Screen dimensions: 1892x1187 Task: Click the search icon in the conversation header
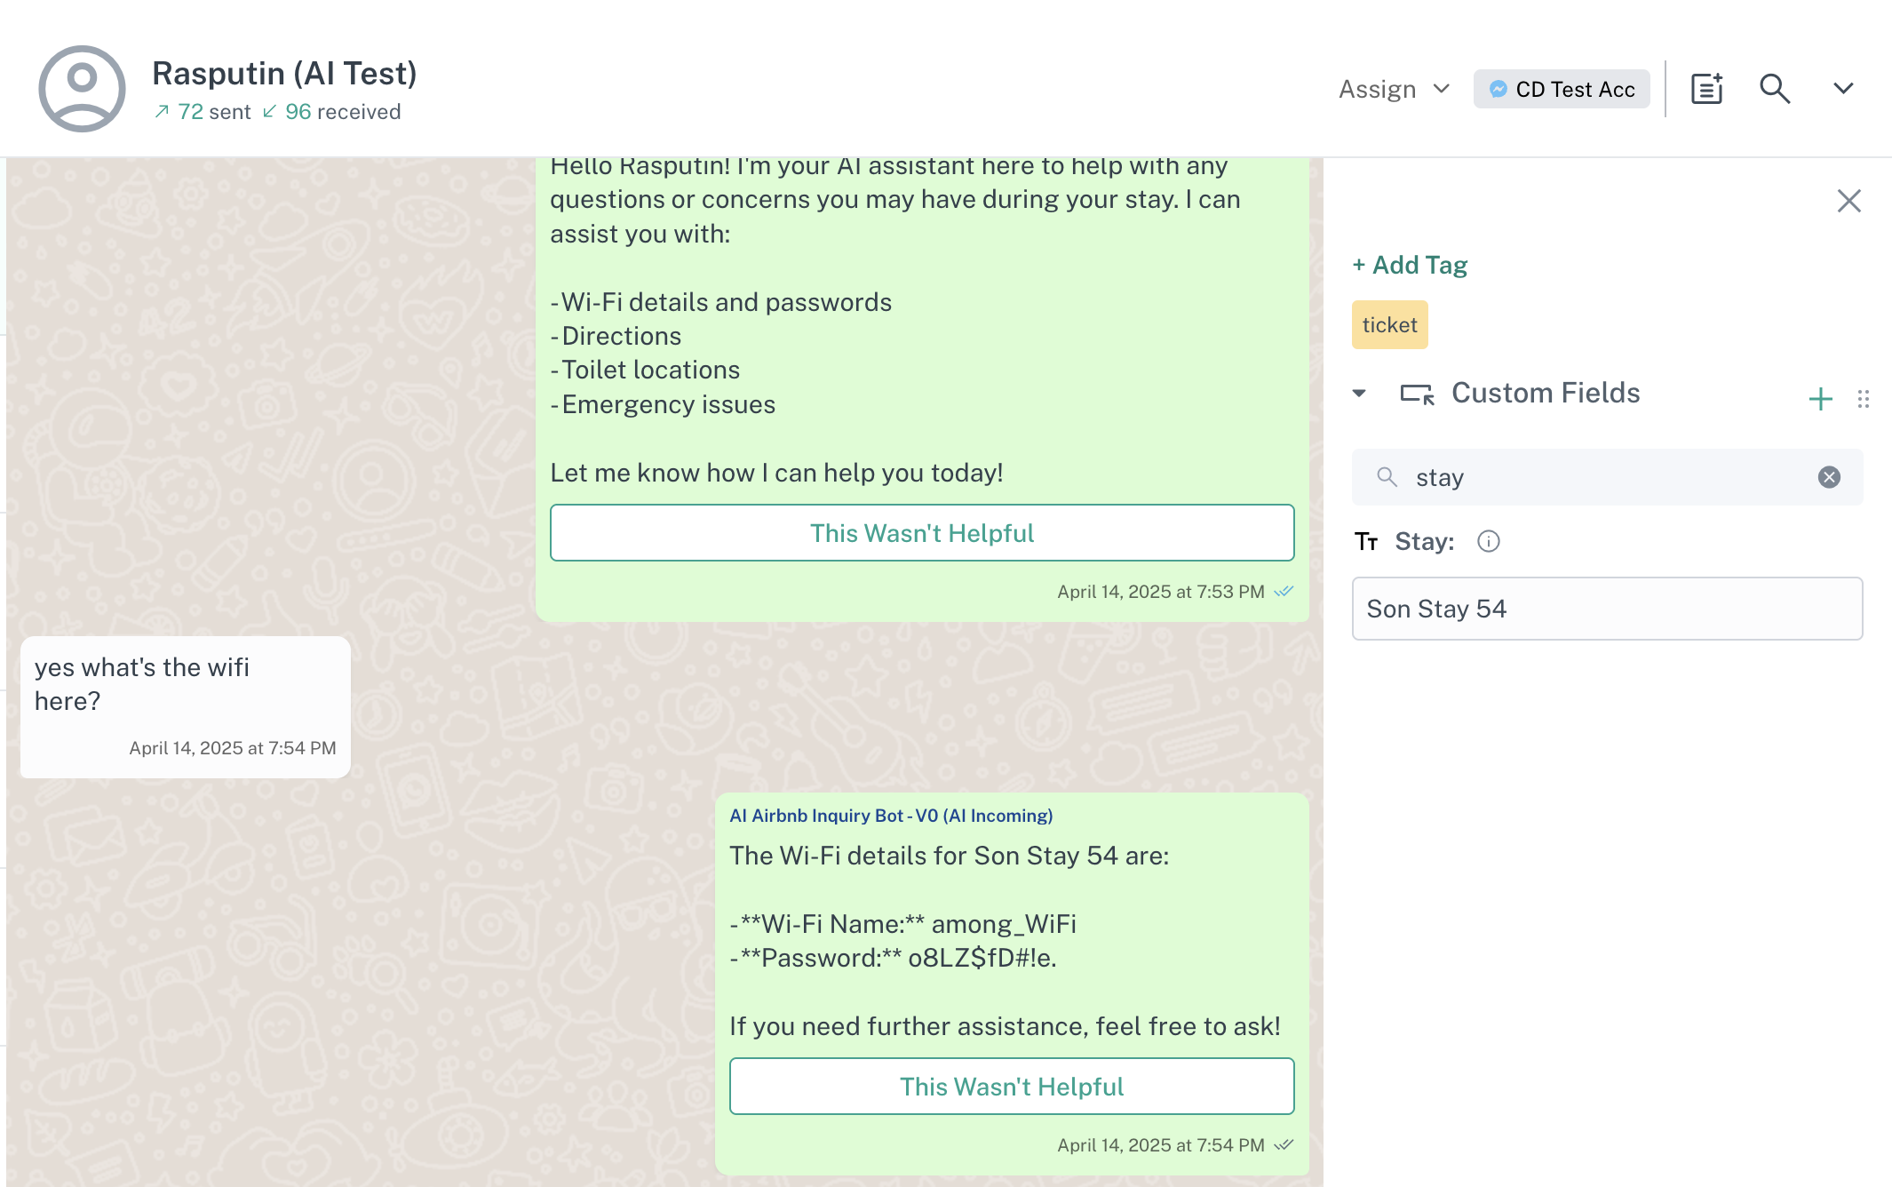(1774, 89)
